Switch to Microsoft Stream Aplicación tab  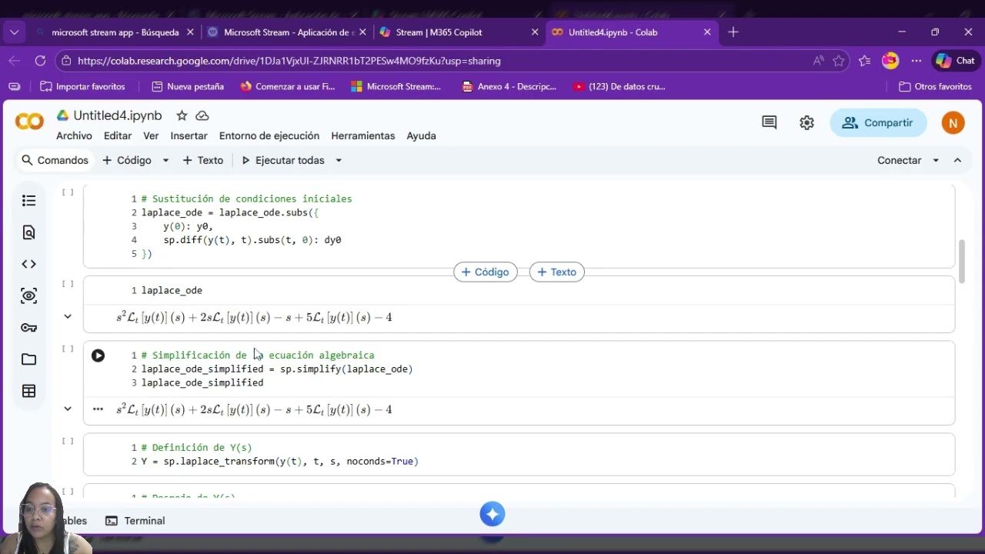[x=289, y=32]
